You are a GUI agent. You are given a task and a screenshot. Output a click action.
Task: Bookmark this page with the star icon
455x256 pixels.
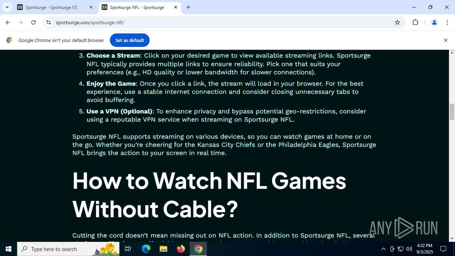(x=397, y=22)
